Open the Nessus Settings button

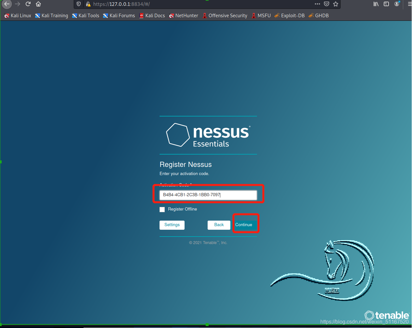pos(172,225)
